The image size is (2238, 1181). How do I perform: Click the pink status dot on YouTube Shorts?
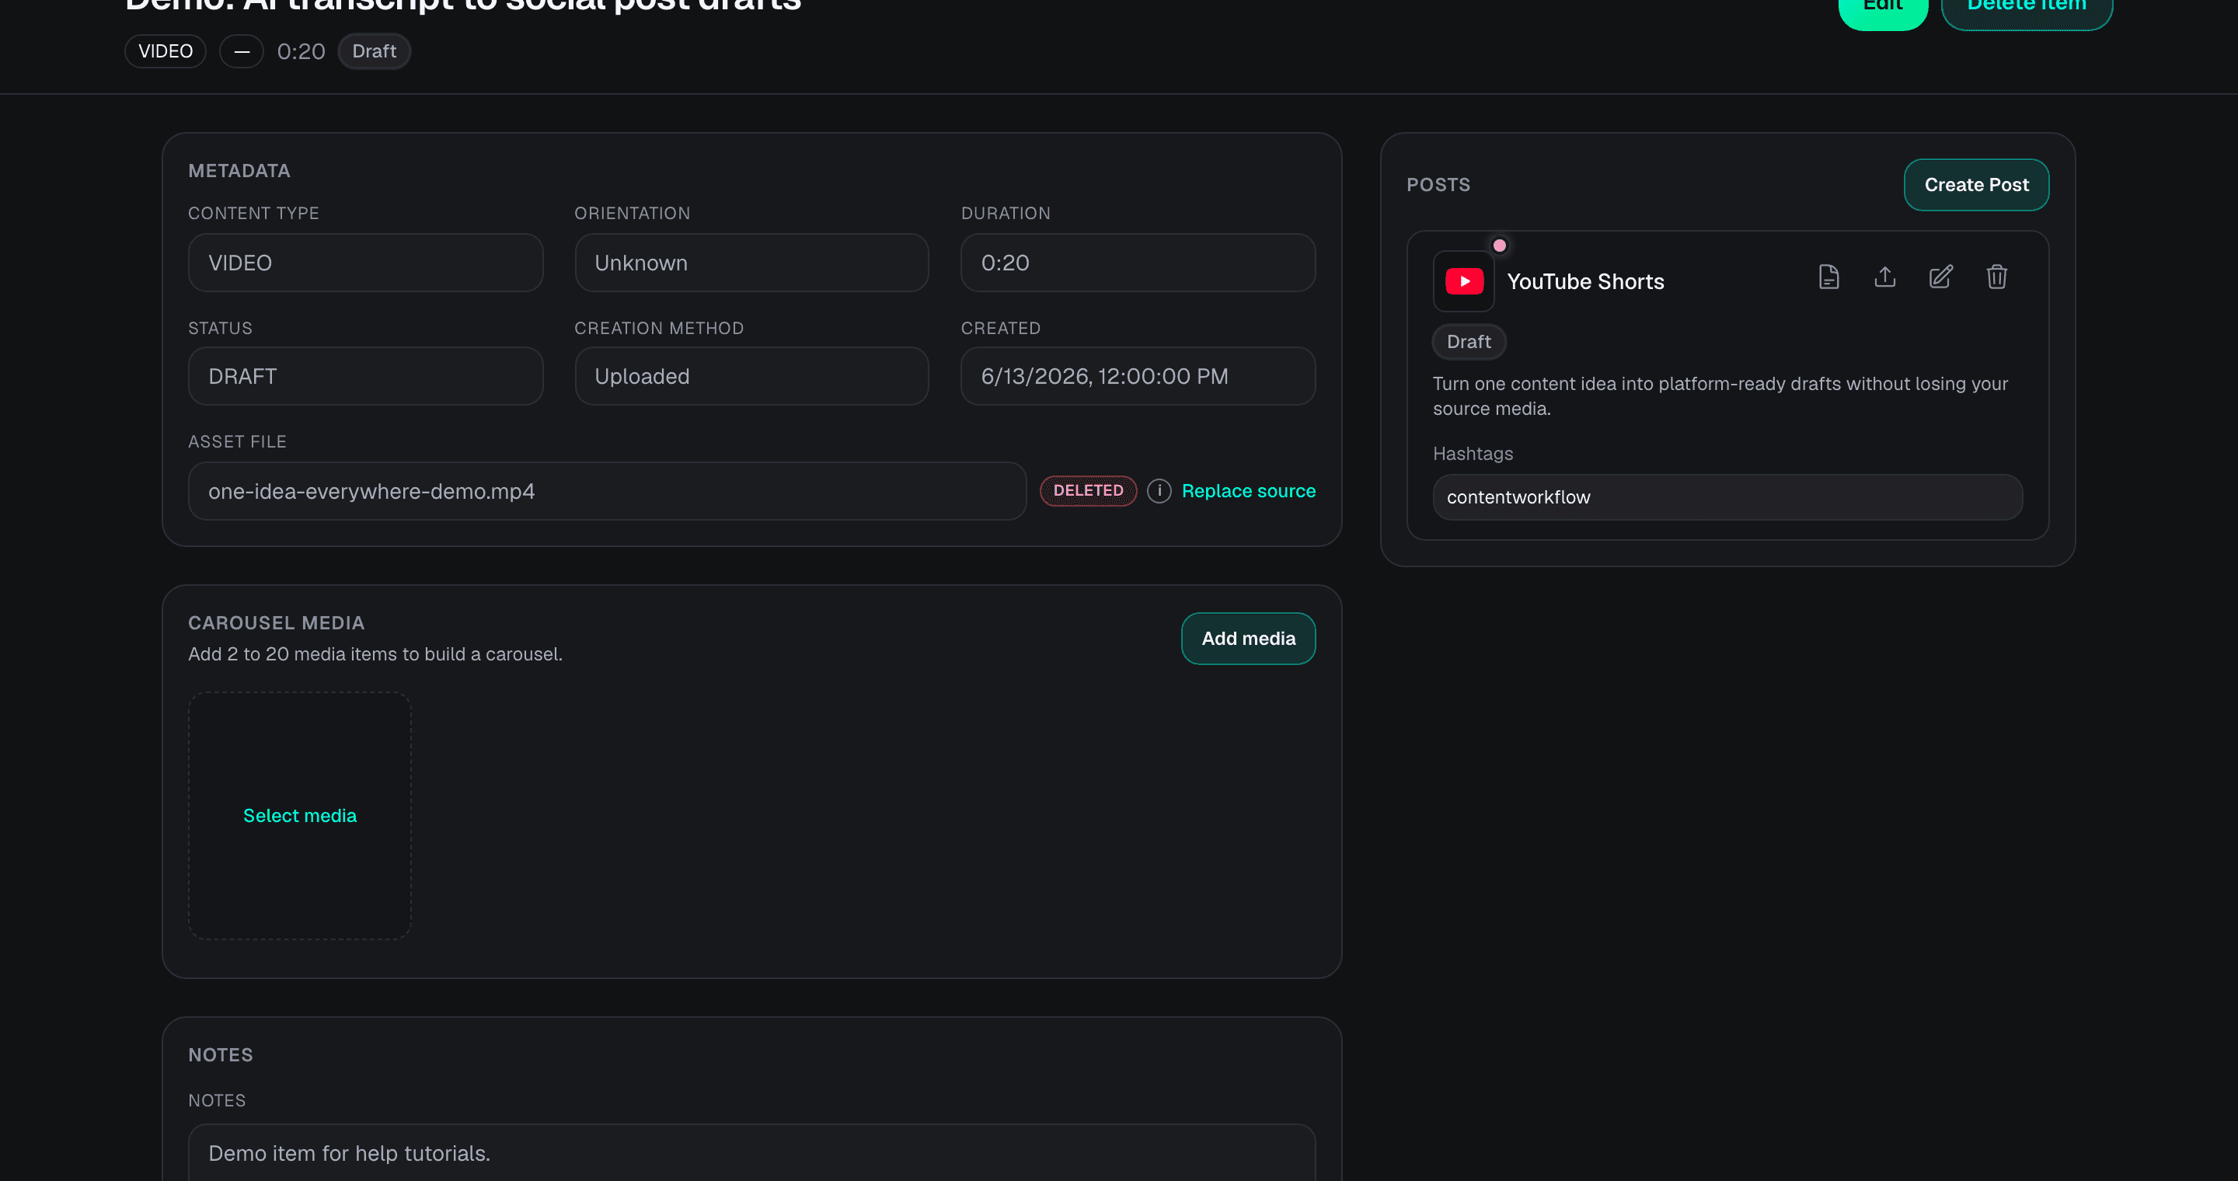1500,246
